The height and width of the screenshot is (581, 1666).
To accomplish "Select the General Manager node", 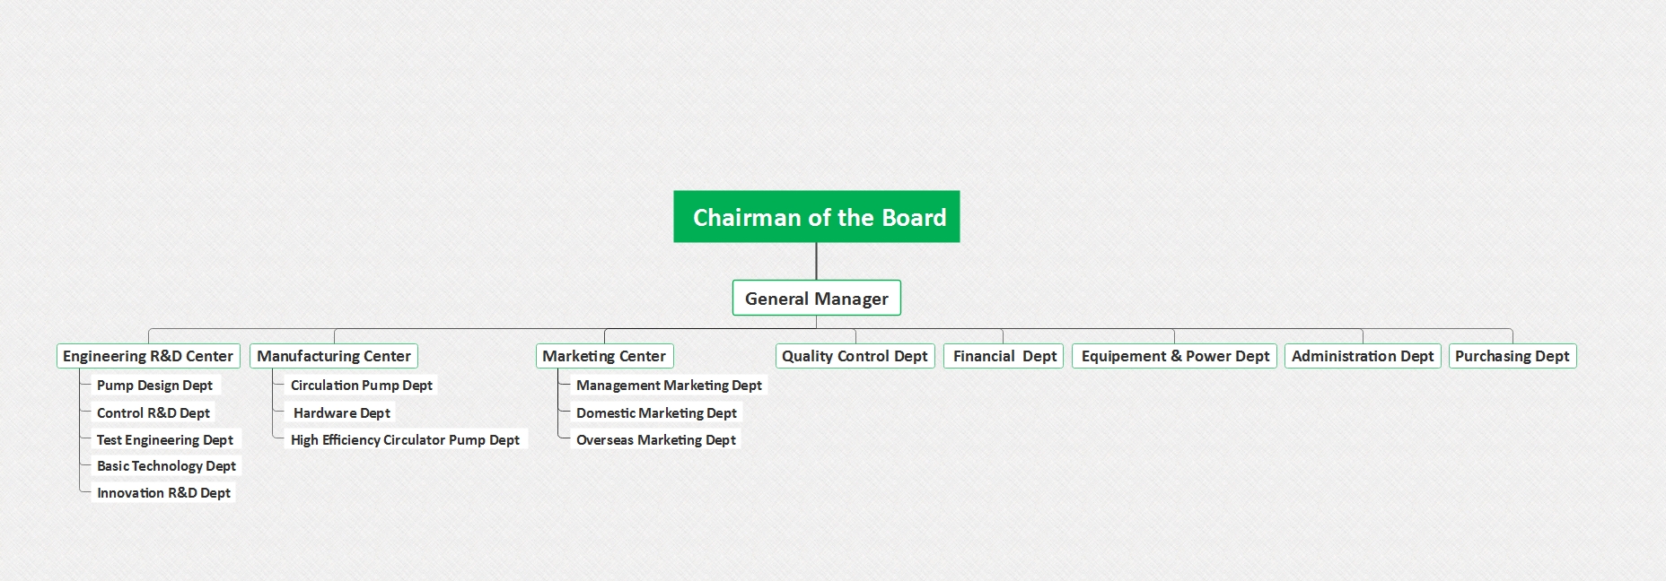I will [x=817, y=298].
